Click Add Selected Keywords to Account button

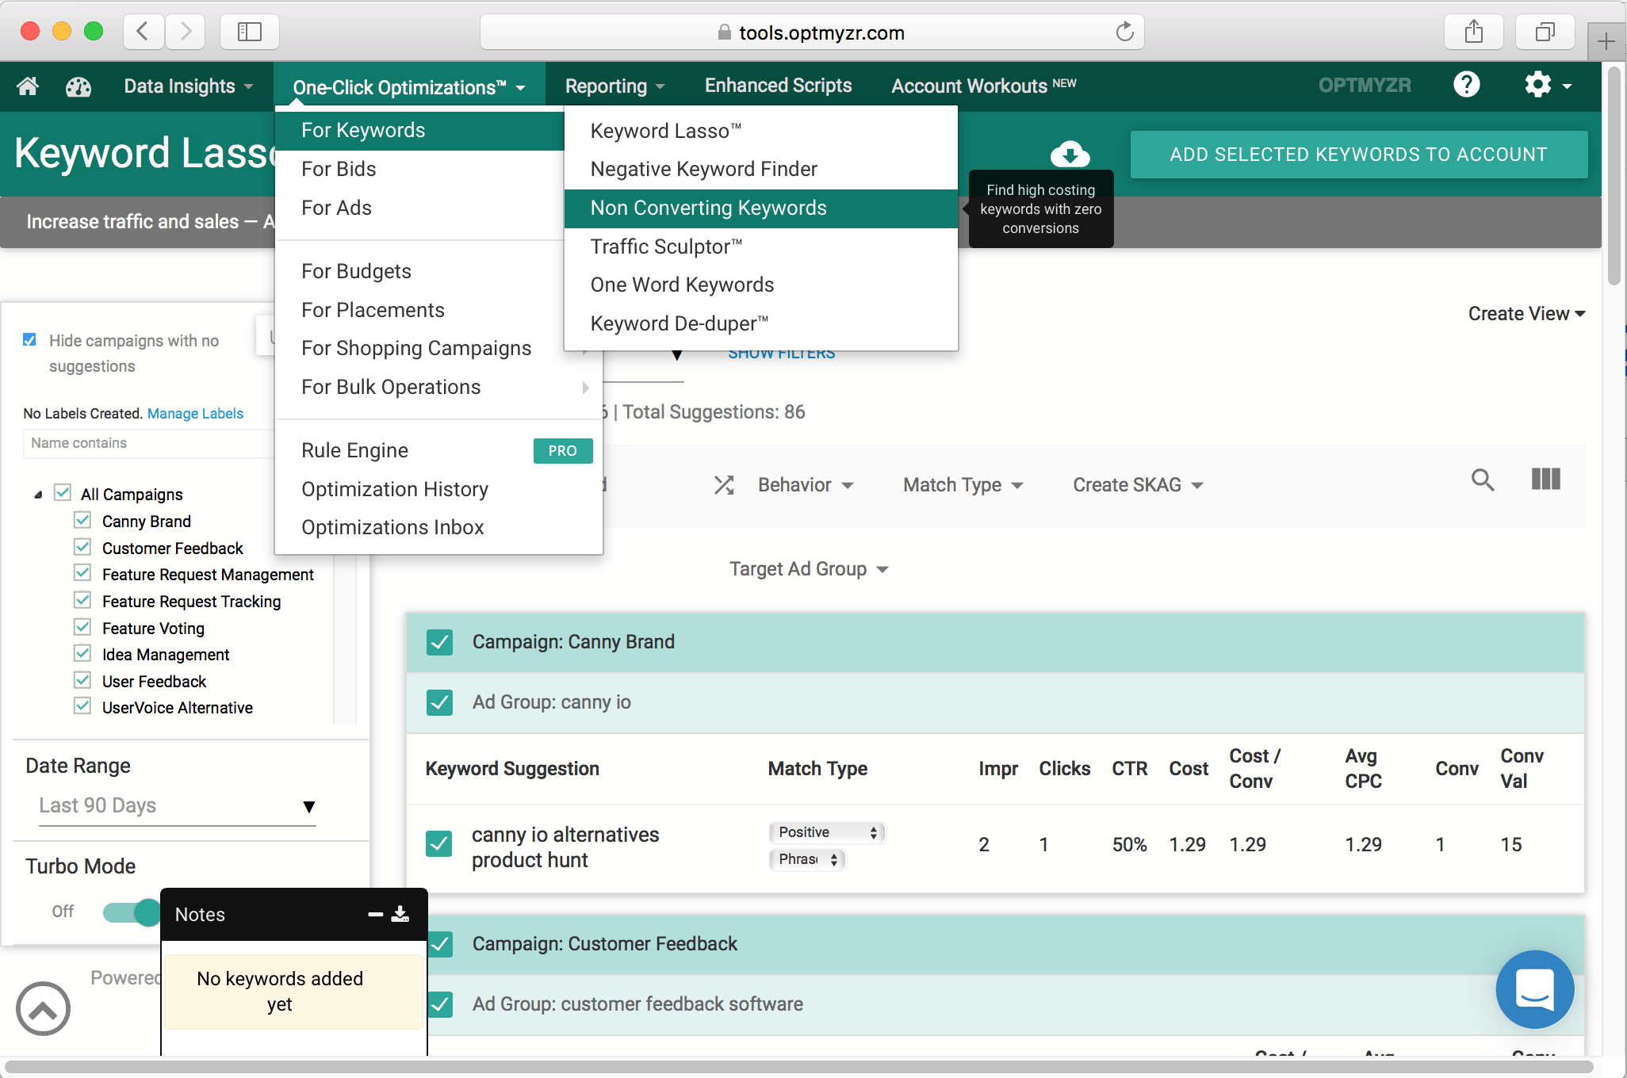point(1358,155)
